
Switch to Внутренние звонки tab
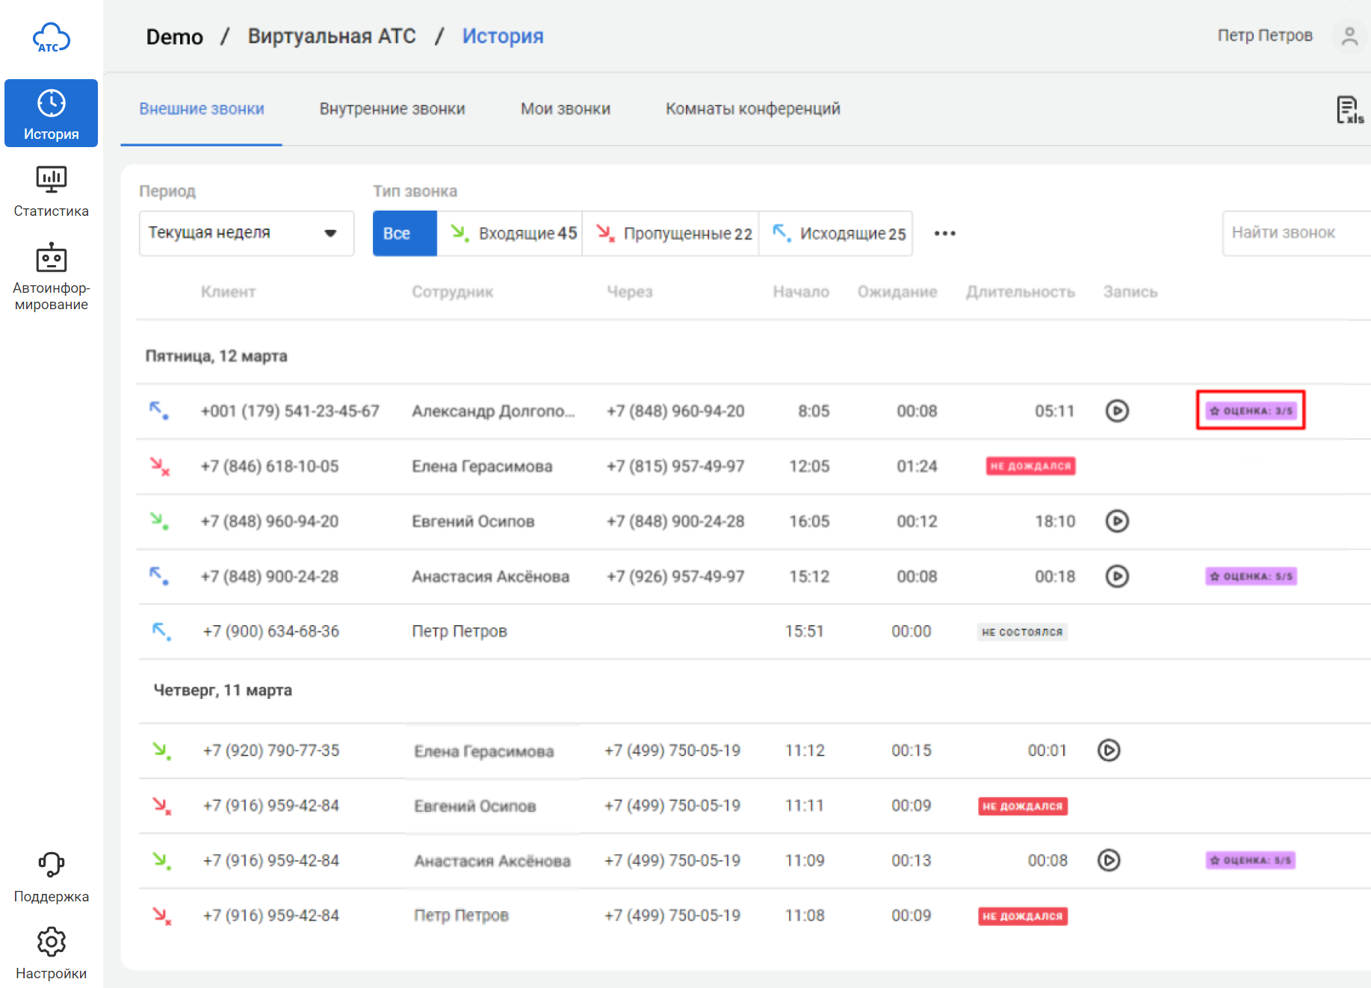[x=392, y=109]
